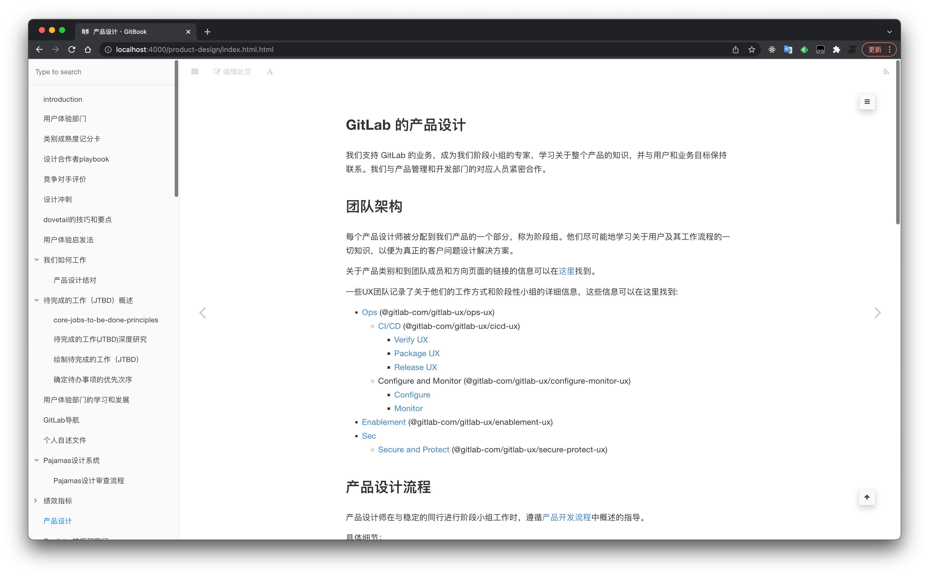Go to next page via right chevron
929x577 pixels.
[878, 312]
